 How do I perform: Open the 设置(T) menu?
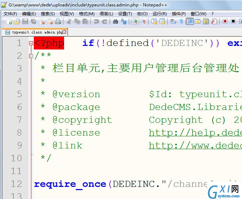[x=125, y=14]
